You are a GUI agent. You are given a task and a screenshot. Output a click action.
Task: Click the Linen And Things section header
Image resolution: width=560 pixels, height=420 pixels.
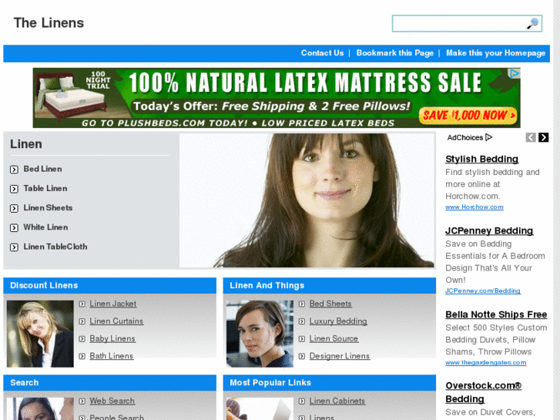pos(329,286)
